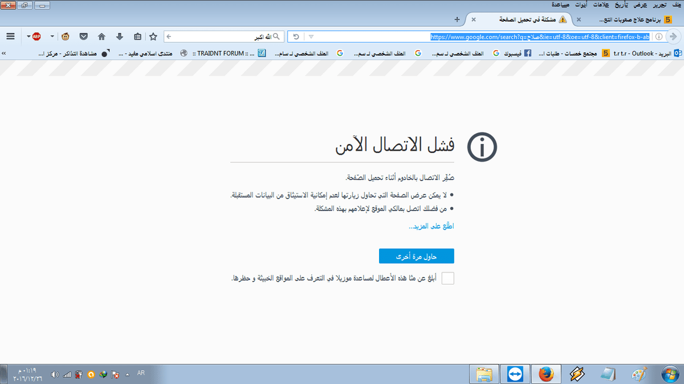The image size is (684, 384).
Task: Open the Pocket list icon
Action: [x=83, y=36]
